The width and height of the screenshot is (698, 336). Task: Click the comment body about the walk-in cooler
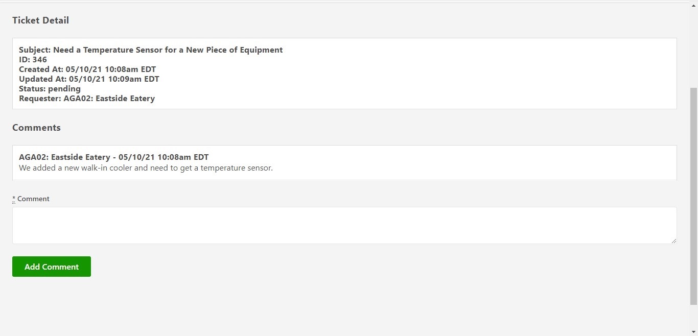click(x=146, y=167)
